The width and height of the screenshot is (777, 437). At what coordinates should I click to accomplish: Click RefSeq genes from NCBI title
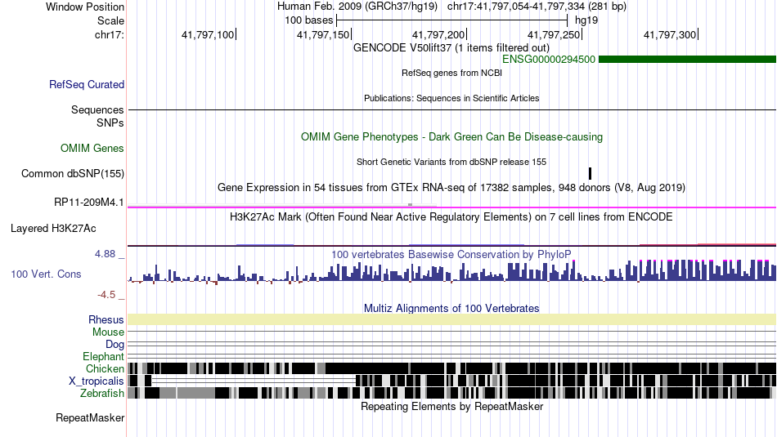452,74
